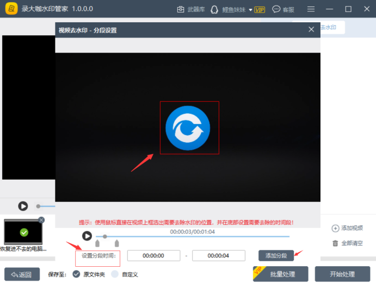Viewport: 376px width, 288px height.
Task: Click the 设置分段时间 label
Action: (98, 256)
